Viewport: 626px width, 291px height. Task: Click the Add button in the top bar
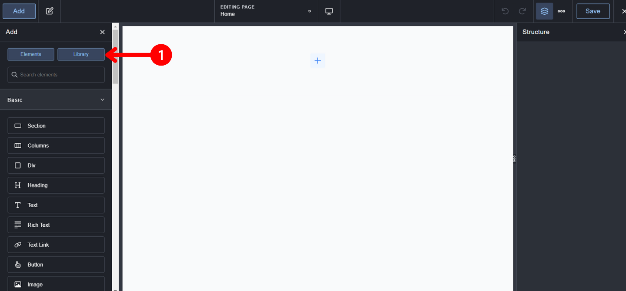pyautogui.click(x=19, y=11)
